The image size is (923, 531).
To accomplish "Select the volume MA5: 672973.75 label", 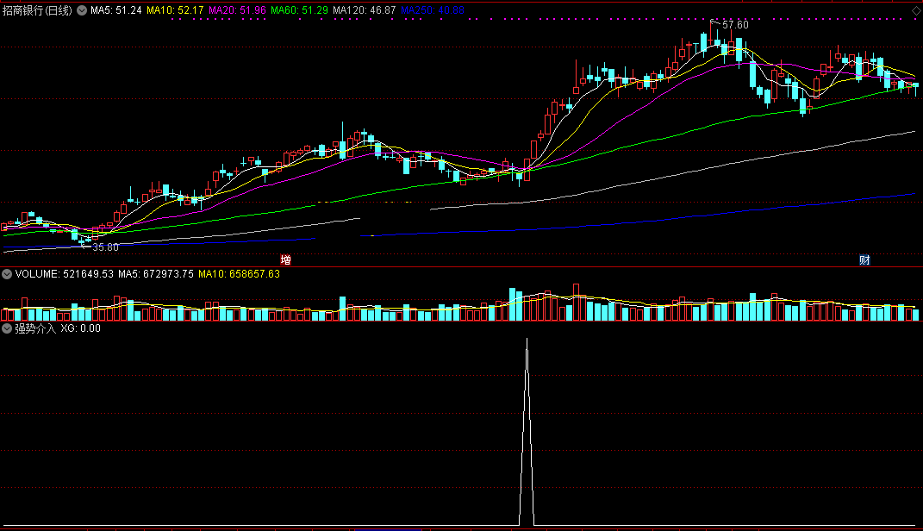I will coord(156,274).
